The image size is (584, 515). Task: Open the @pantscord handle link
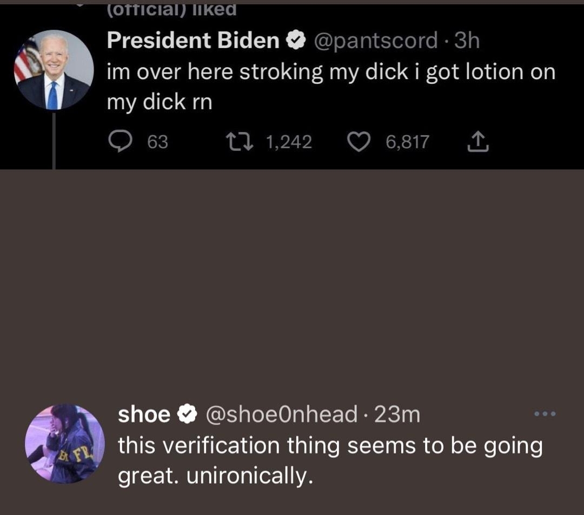click(x=376, y=41)
